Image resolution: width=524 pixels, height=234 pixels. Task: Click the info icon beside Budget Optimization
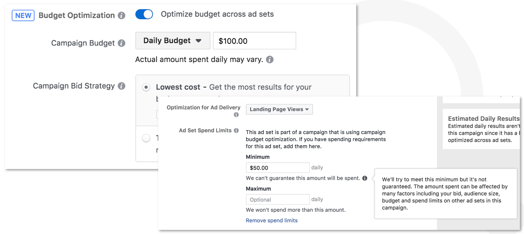[121, 16]
